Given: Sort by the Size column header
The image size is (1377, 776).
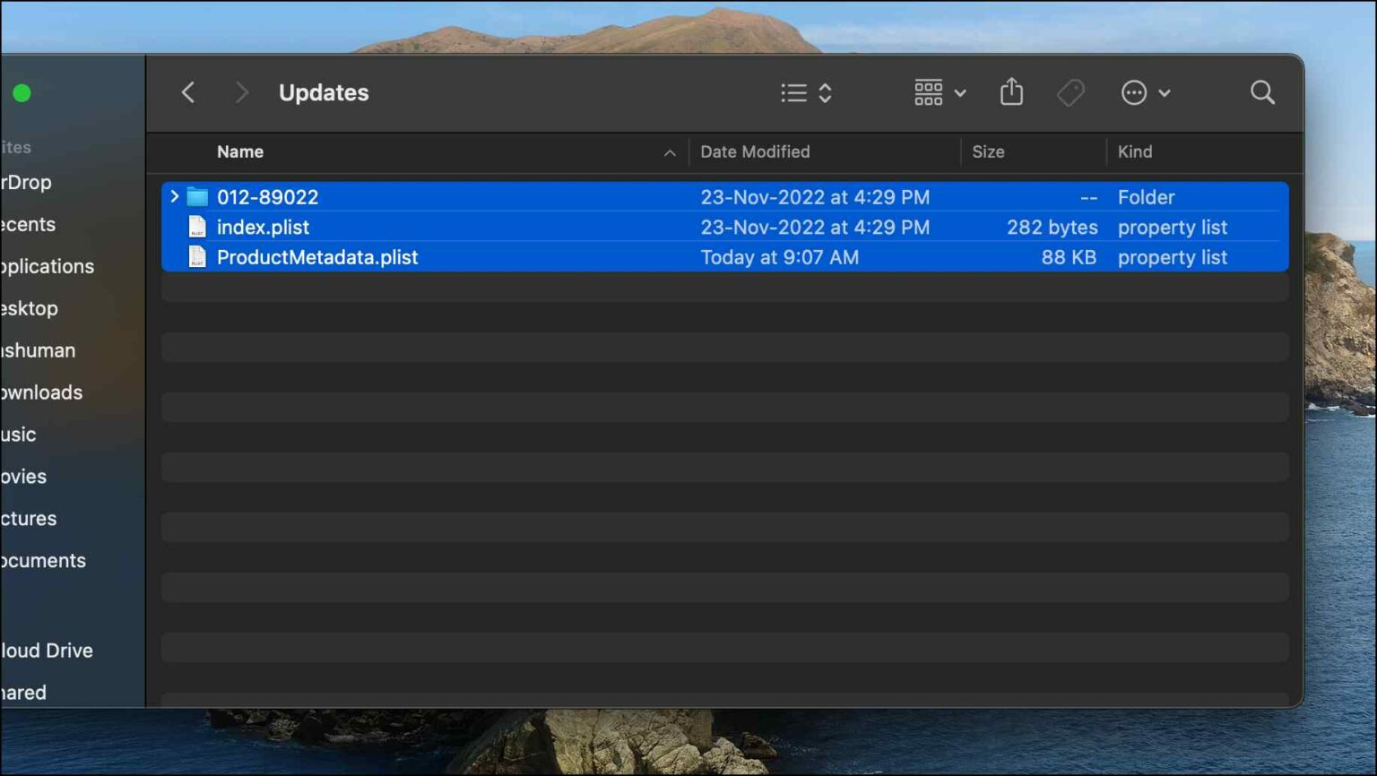Looking at the screenshot, I should tap(988, 152).
